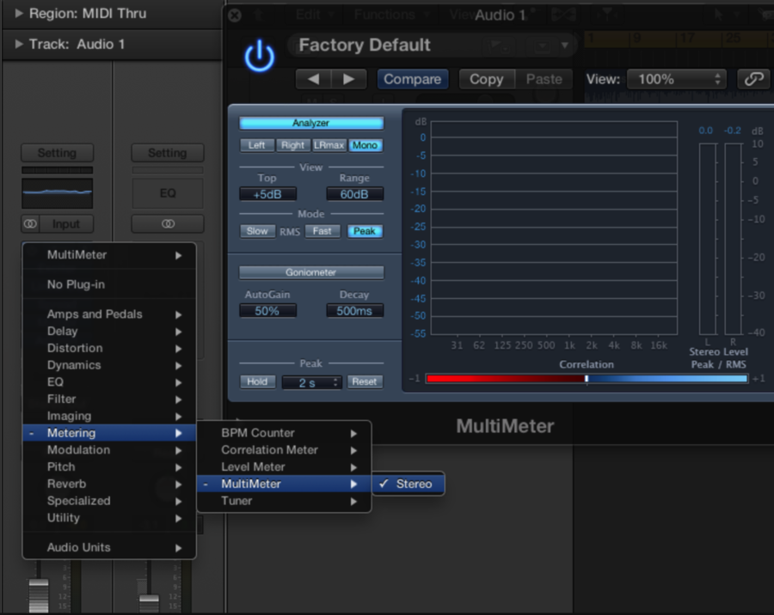Click Setting button on first channel strip
The width and height of the screenshot is (774, 615).
click(x=58, y=153)
